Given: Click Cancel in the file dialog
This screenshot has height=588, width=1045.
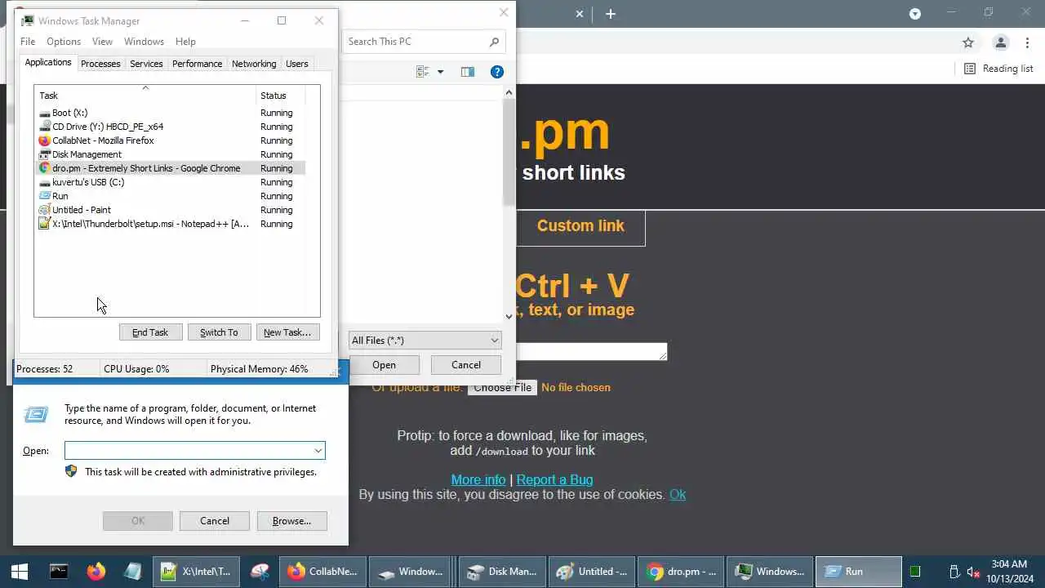Looking at the screenshot, I should (466, 365).
